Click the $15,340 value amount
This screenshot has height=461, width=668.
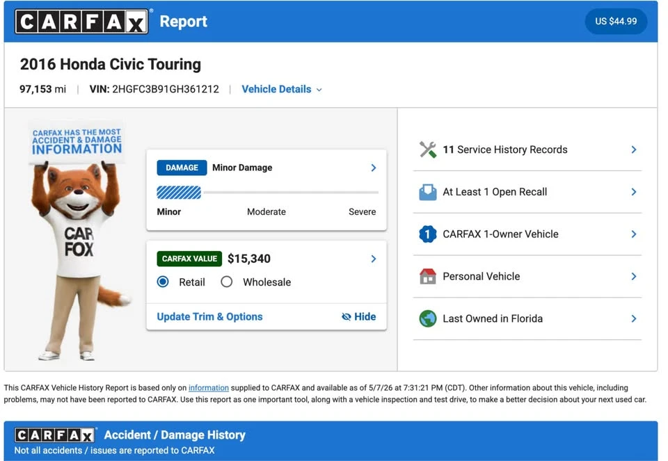pos(249,259)
